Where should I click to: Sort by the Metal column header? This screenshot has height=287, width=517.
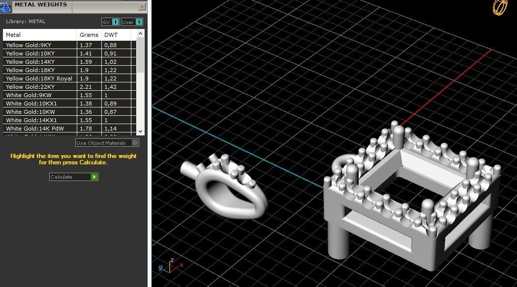(40, 35)
